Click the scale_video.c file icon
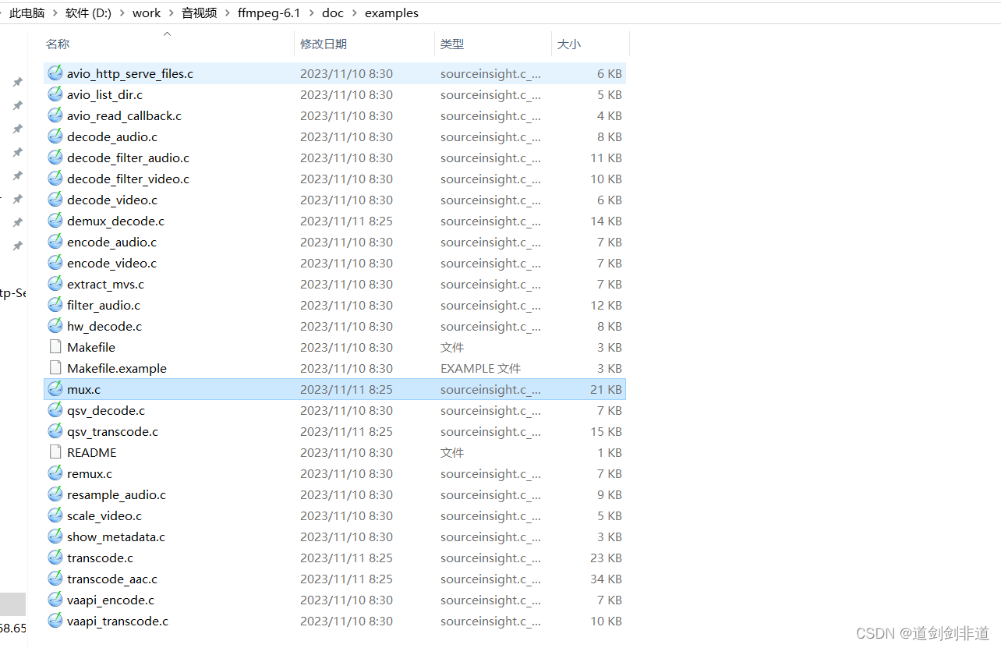Viewport: 1001px width, 648px height. click(55, 515)
